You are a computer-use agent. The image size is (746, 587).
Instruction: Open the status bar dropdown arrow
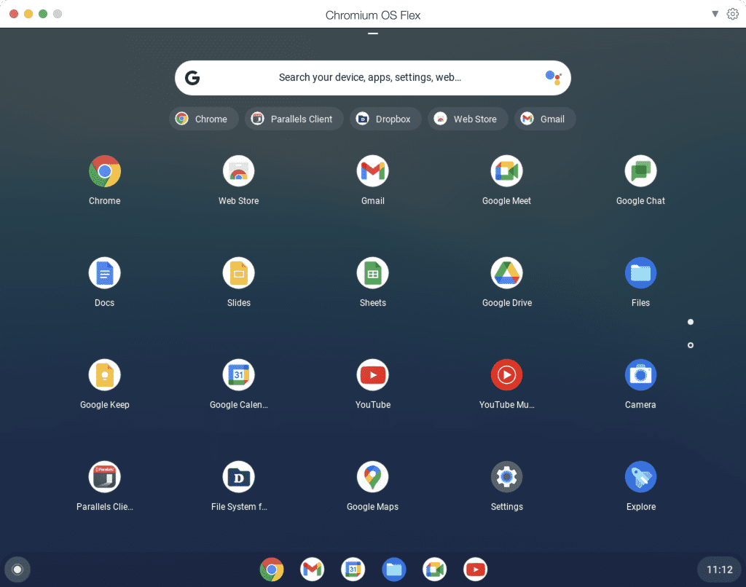pos(715,14)
